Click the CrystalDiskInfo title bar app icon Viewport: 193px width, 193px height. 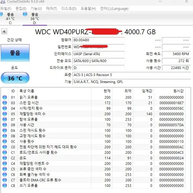click(3, 1)
